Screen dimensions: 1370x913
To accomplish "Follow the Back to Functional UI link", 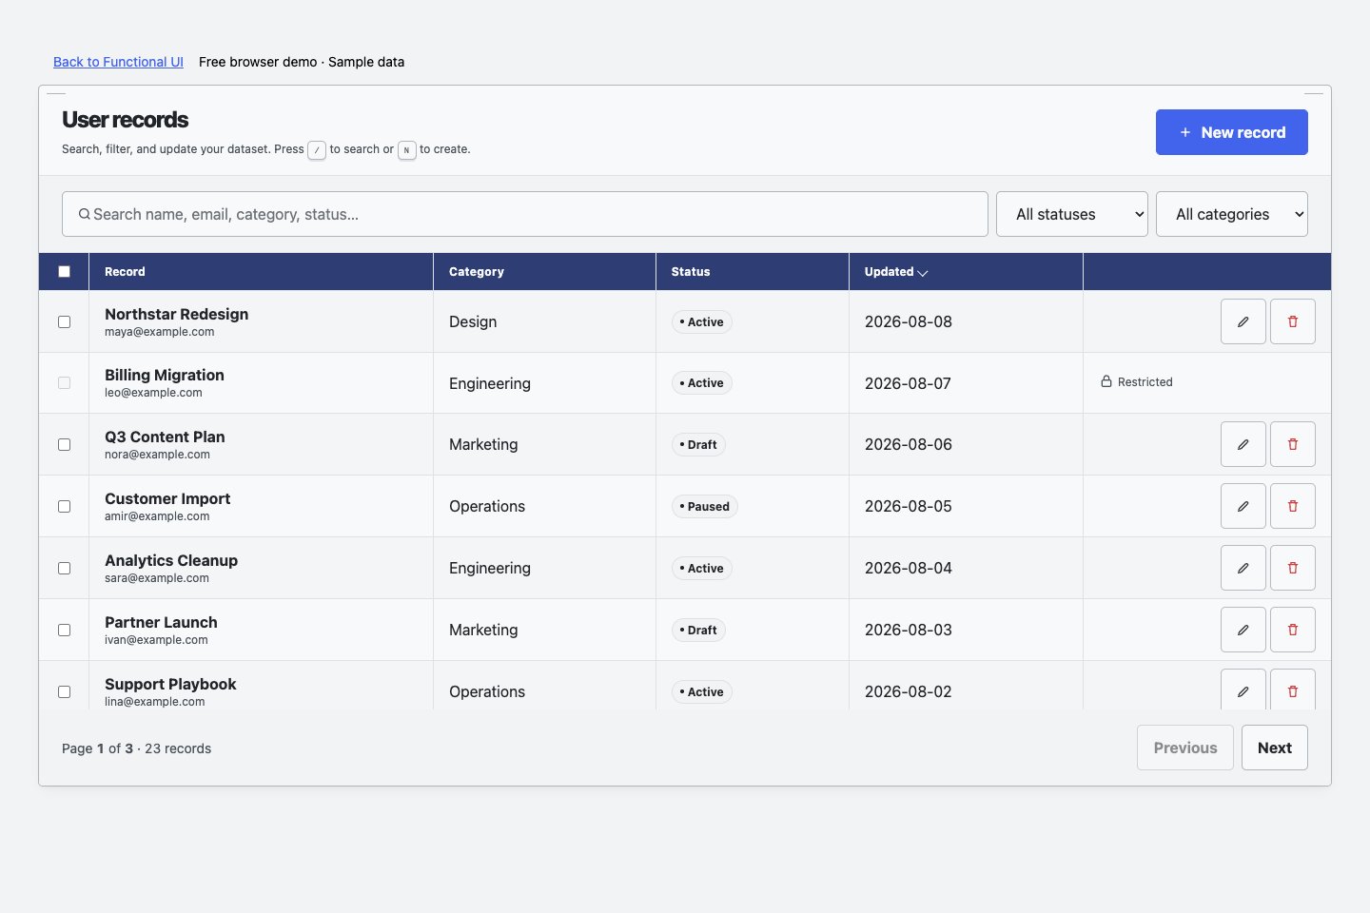I will 118,62.
